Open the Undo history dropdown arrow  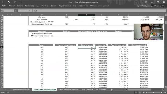[11, 2]
